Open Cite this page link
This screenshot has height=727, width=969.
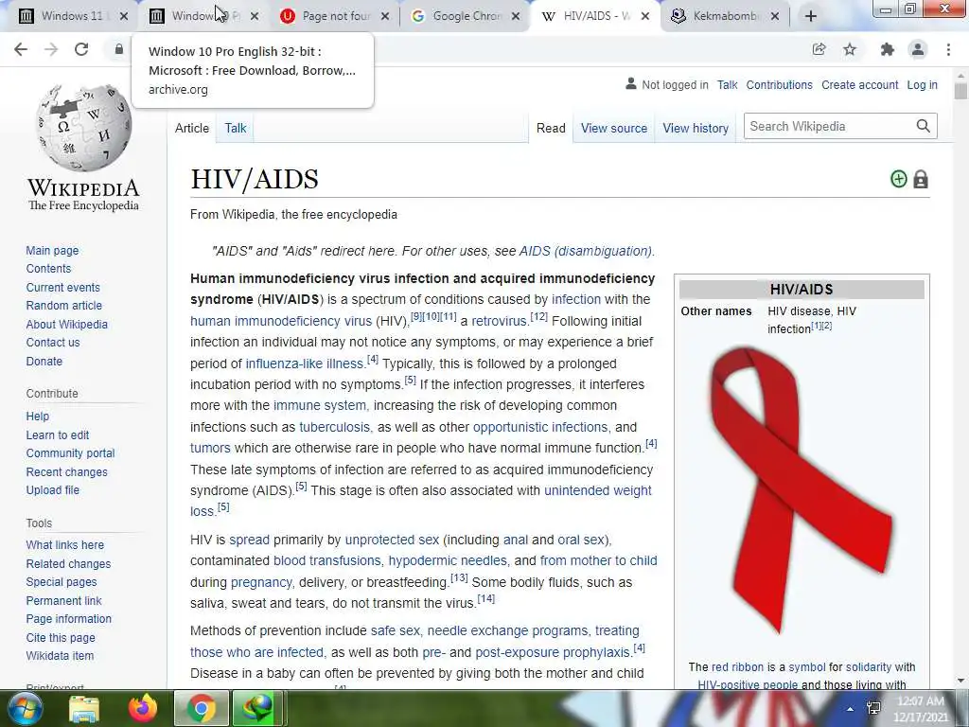click(x=61, y=637)
